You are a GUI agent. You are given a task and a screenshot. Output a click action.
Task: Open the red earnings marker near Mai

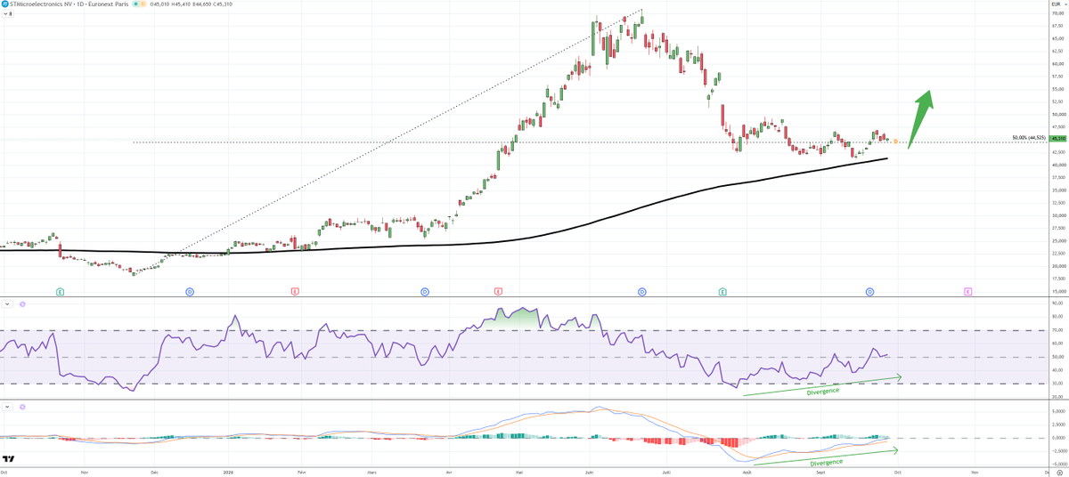[498, 291]
